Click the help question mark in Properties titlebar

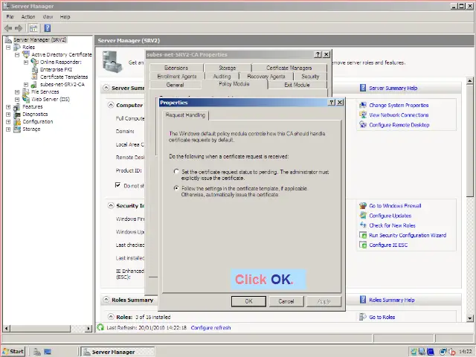pyautogui.click(x=332, y=103)
